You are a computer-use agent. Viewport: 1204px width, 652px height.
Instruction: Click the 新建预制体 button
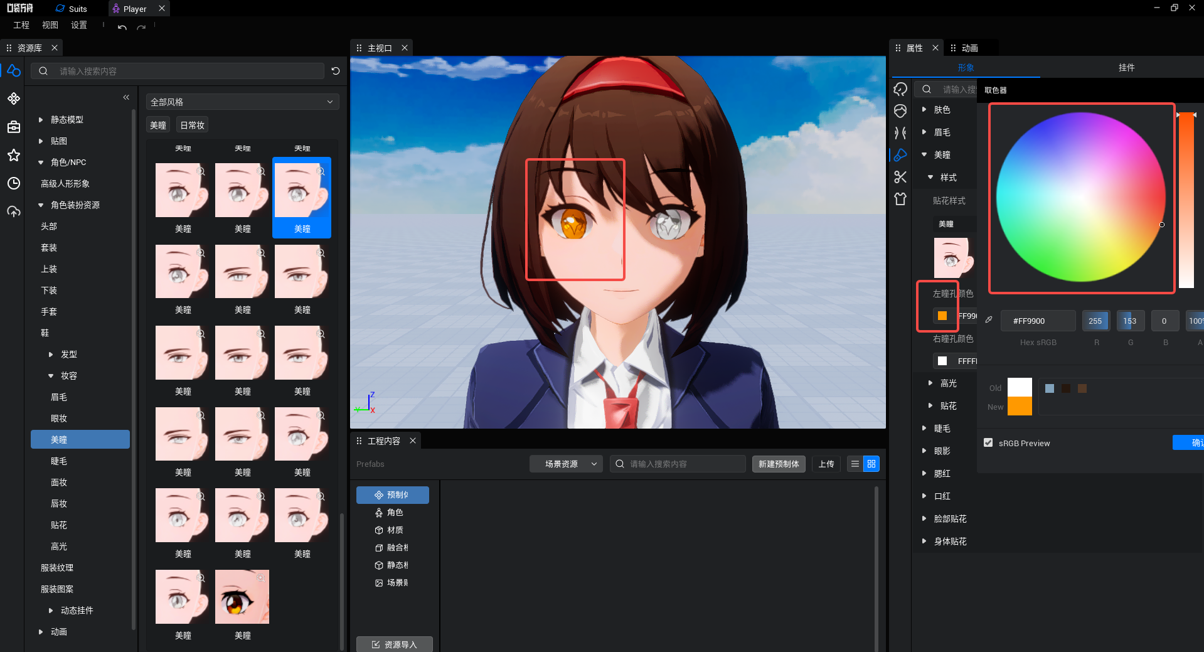click(x=779, y=464)
